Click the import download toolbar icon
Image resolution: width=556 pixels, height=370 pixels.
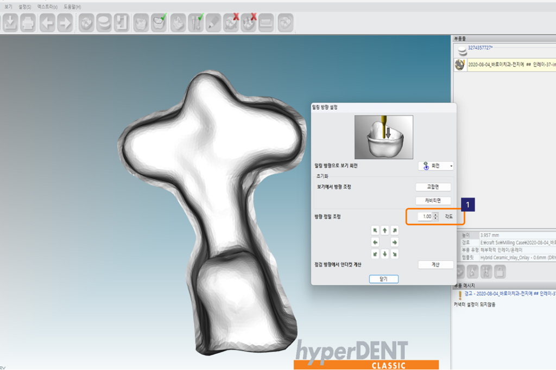(10, 23)
